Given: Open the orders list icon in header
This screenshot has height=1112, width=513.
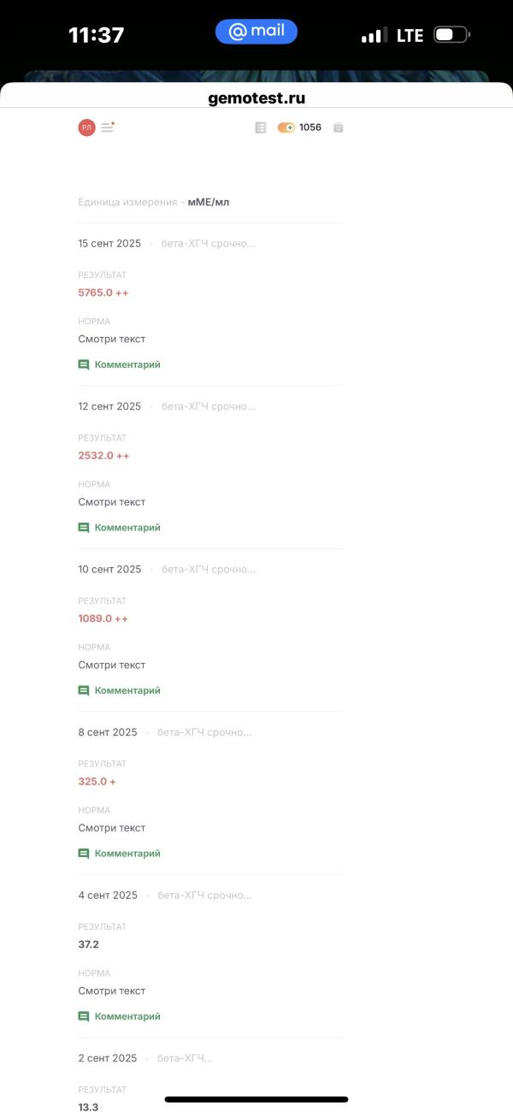Looking at the screenshot, I should click(x=261, y=127).
